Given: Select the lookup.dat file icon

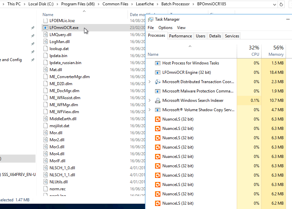Looking at the screenshot, I should (x=46, y=49).
